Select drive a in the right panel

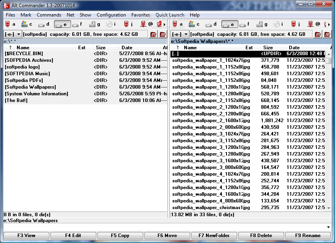click(x=177, y=24)
